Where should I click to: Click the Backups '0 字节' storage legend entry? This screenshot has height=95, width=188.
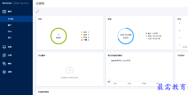[x=152, y=33]
